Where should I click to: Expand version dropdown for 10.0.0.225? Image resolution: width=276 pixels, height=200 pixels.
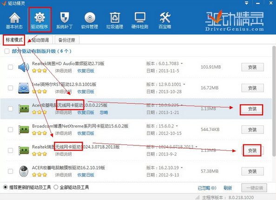(x=182, y=105)
